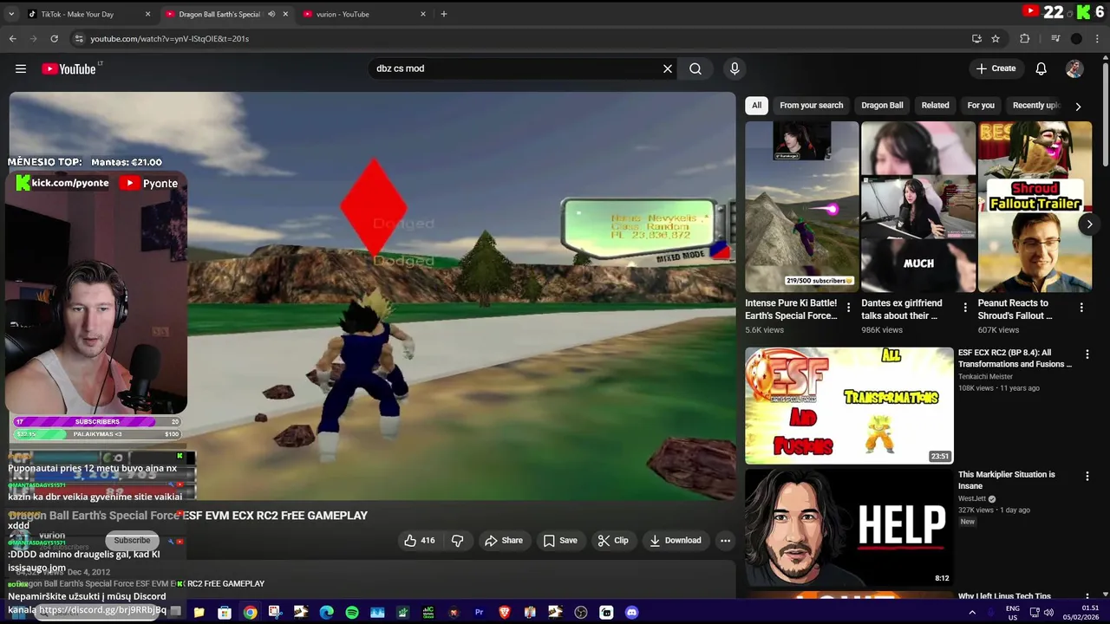Open the Chrome extensions puzzle icon

1024,38
